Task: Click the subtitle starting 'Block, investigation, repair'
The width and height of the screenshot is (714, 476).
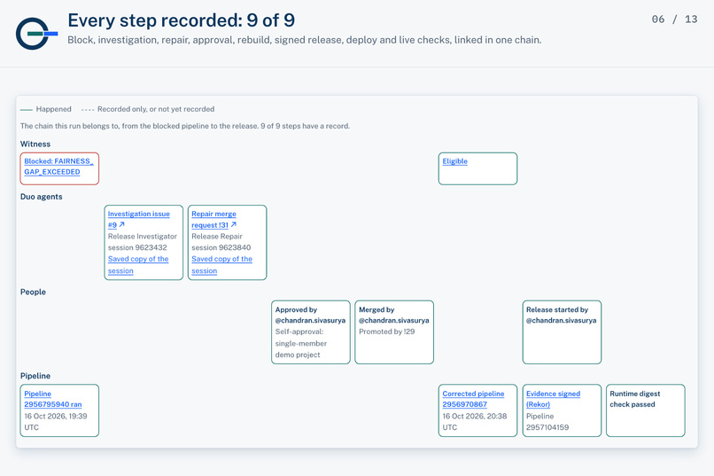Action: [305, 40]
